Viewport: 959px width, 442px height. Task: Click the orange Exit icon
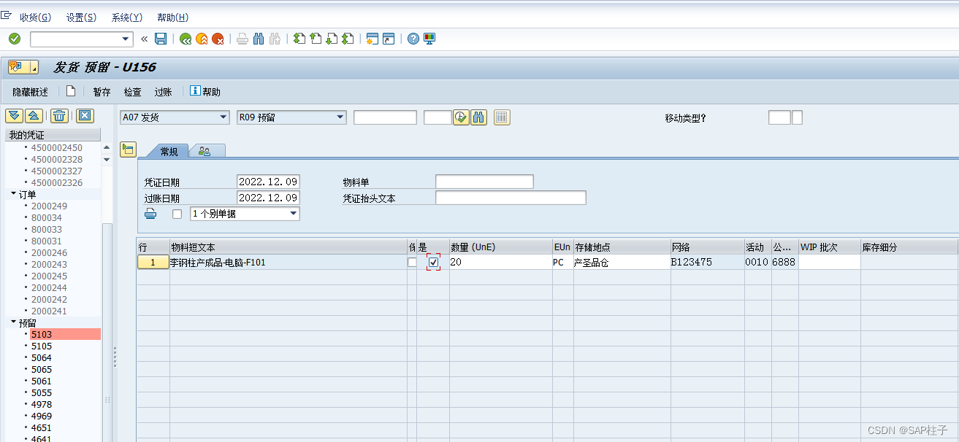(x=202, y=39)
